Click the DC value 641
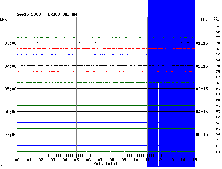This screenshot has height=169, width=222. coord(218,134)
